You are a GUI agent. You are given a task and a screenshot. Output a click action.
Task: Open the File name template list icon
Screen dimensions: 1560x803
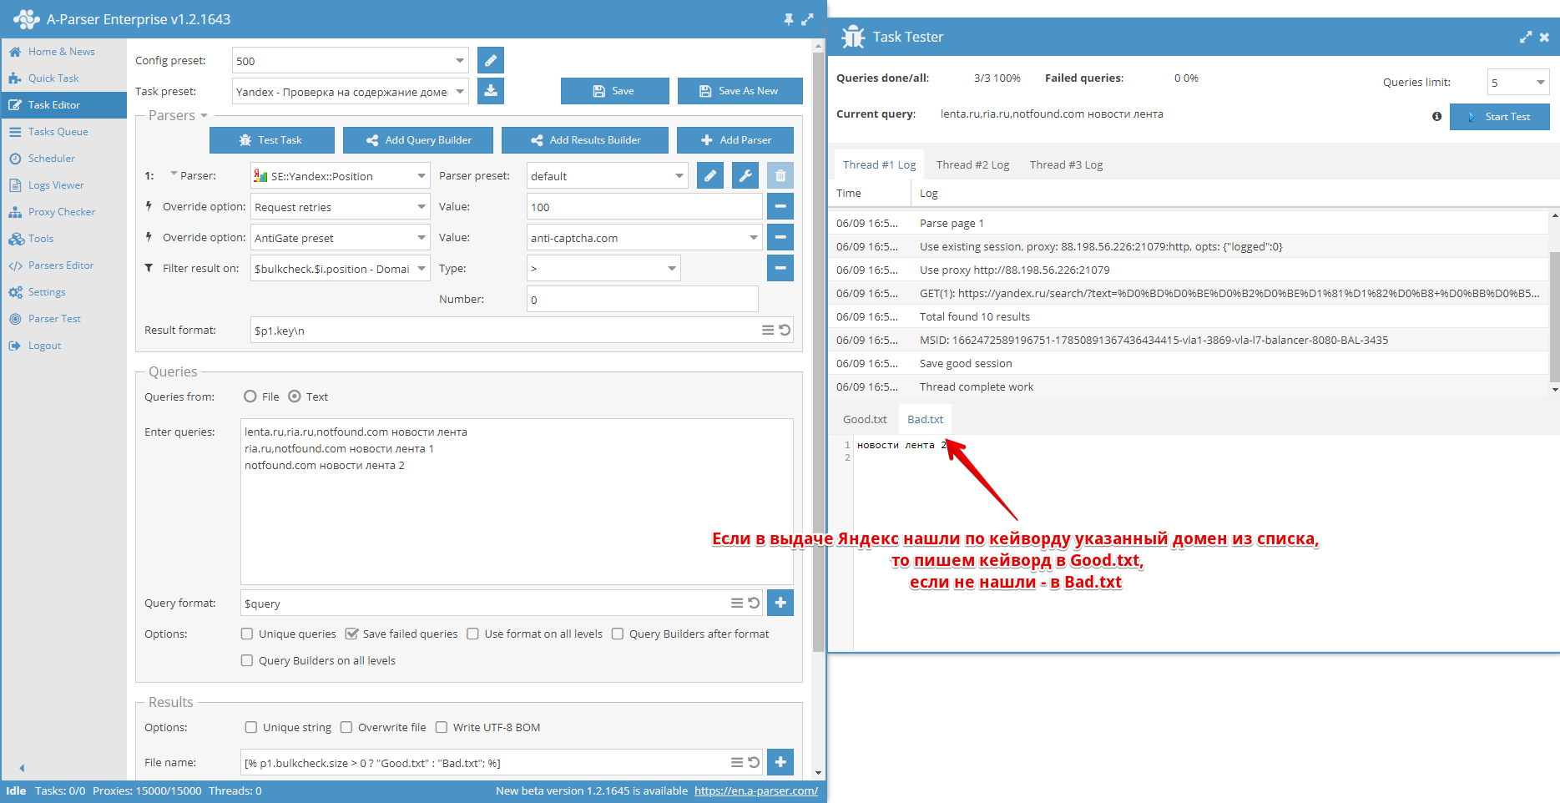[737, 762]
